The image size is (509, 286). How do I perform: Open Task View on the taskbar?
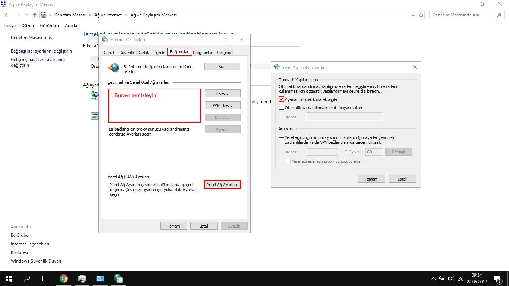tap(45, 279)
